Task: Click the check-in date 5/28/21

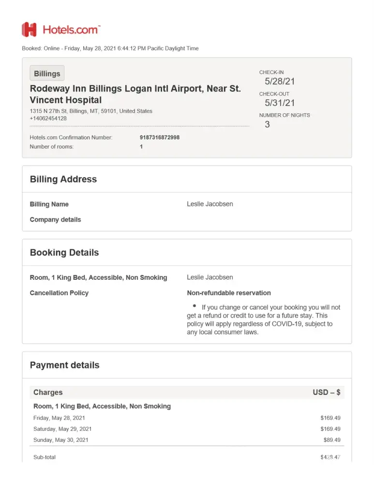Action: (280, 81)
